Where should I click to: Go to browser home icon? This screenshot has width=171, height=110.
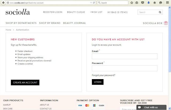tap(154, 3)
